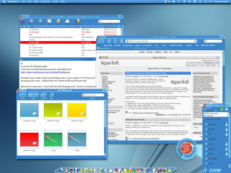The image size is (231, 173).
Task: Click the Gallery link on Aqua-Soft page
Action: (x=158, y=52)
